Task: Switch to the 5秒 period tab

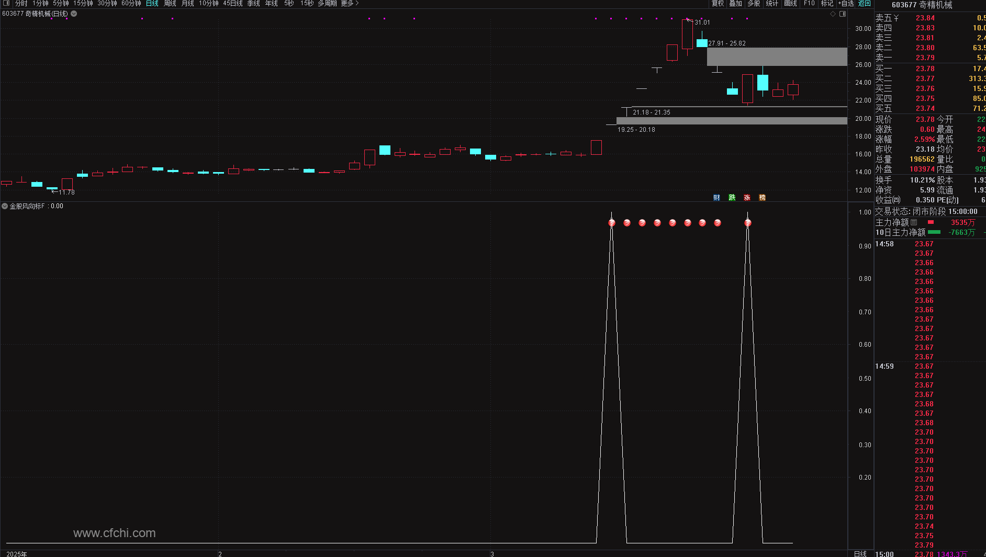Action: tap(289, 3)
